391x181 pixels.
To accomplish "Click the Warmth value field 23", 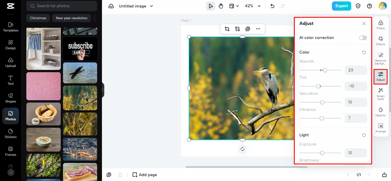I will [356, 70].
